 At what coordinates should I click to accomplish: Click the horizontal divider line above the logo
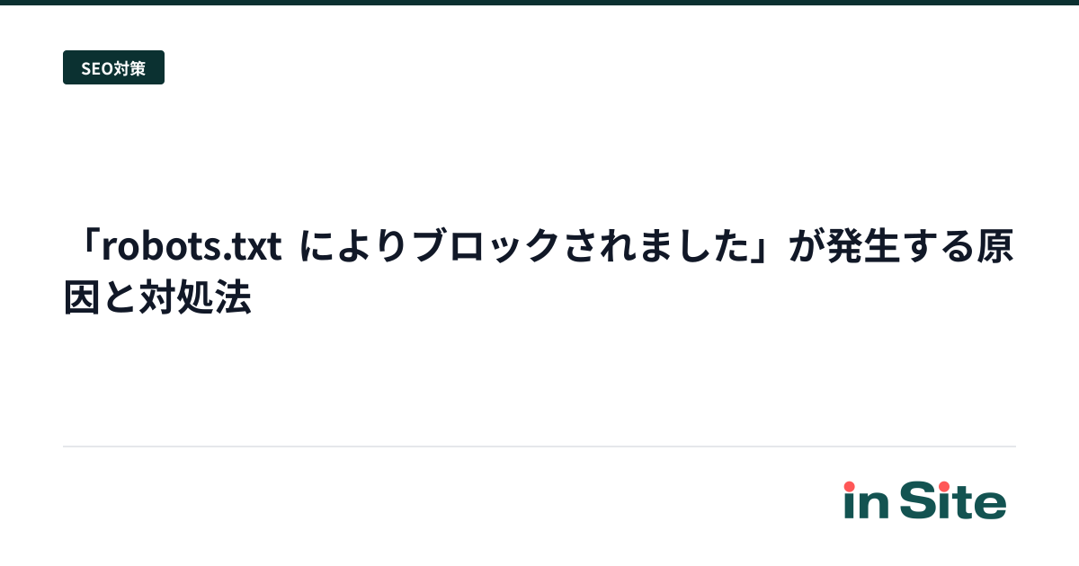[x=539, y=447]
